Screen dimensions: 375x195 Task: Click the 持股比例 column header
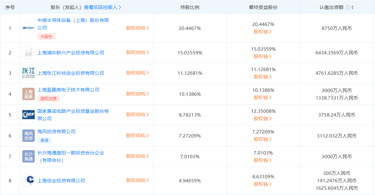(x=190, y=7)
